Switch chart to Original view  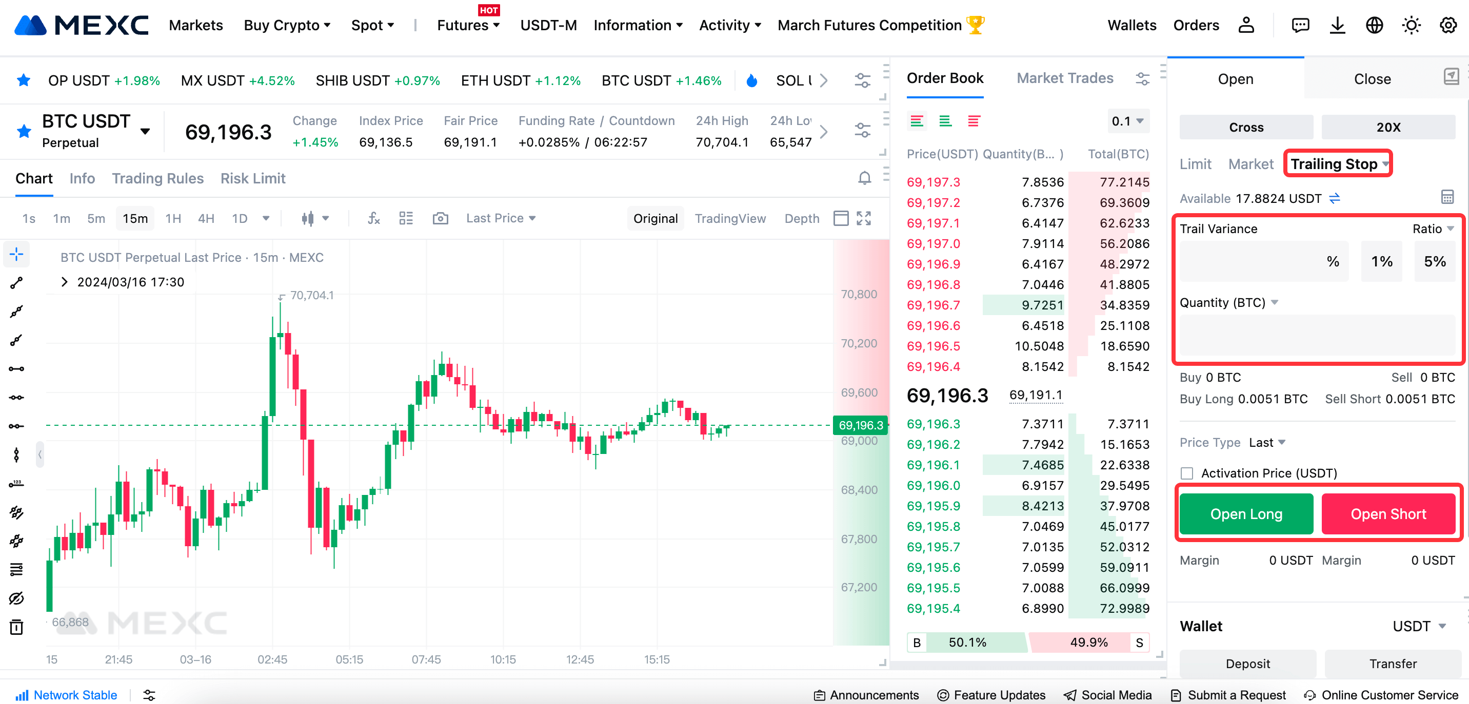coord(655,218)
